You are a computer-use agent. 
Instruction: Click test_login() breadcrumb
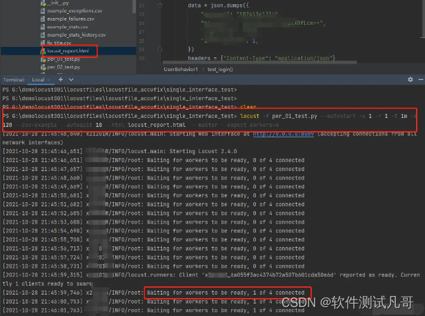[x=220, y=70]
